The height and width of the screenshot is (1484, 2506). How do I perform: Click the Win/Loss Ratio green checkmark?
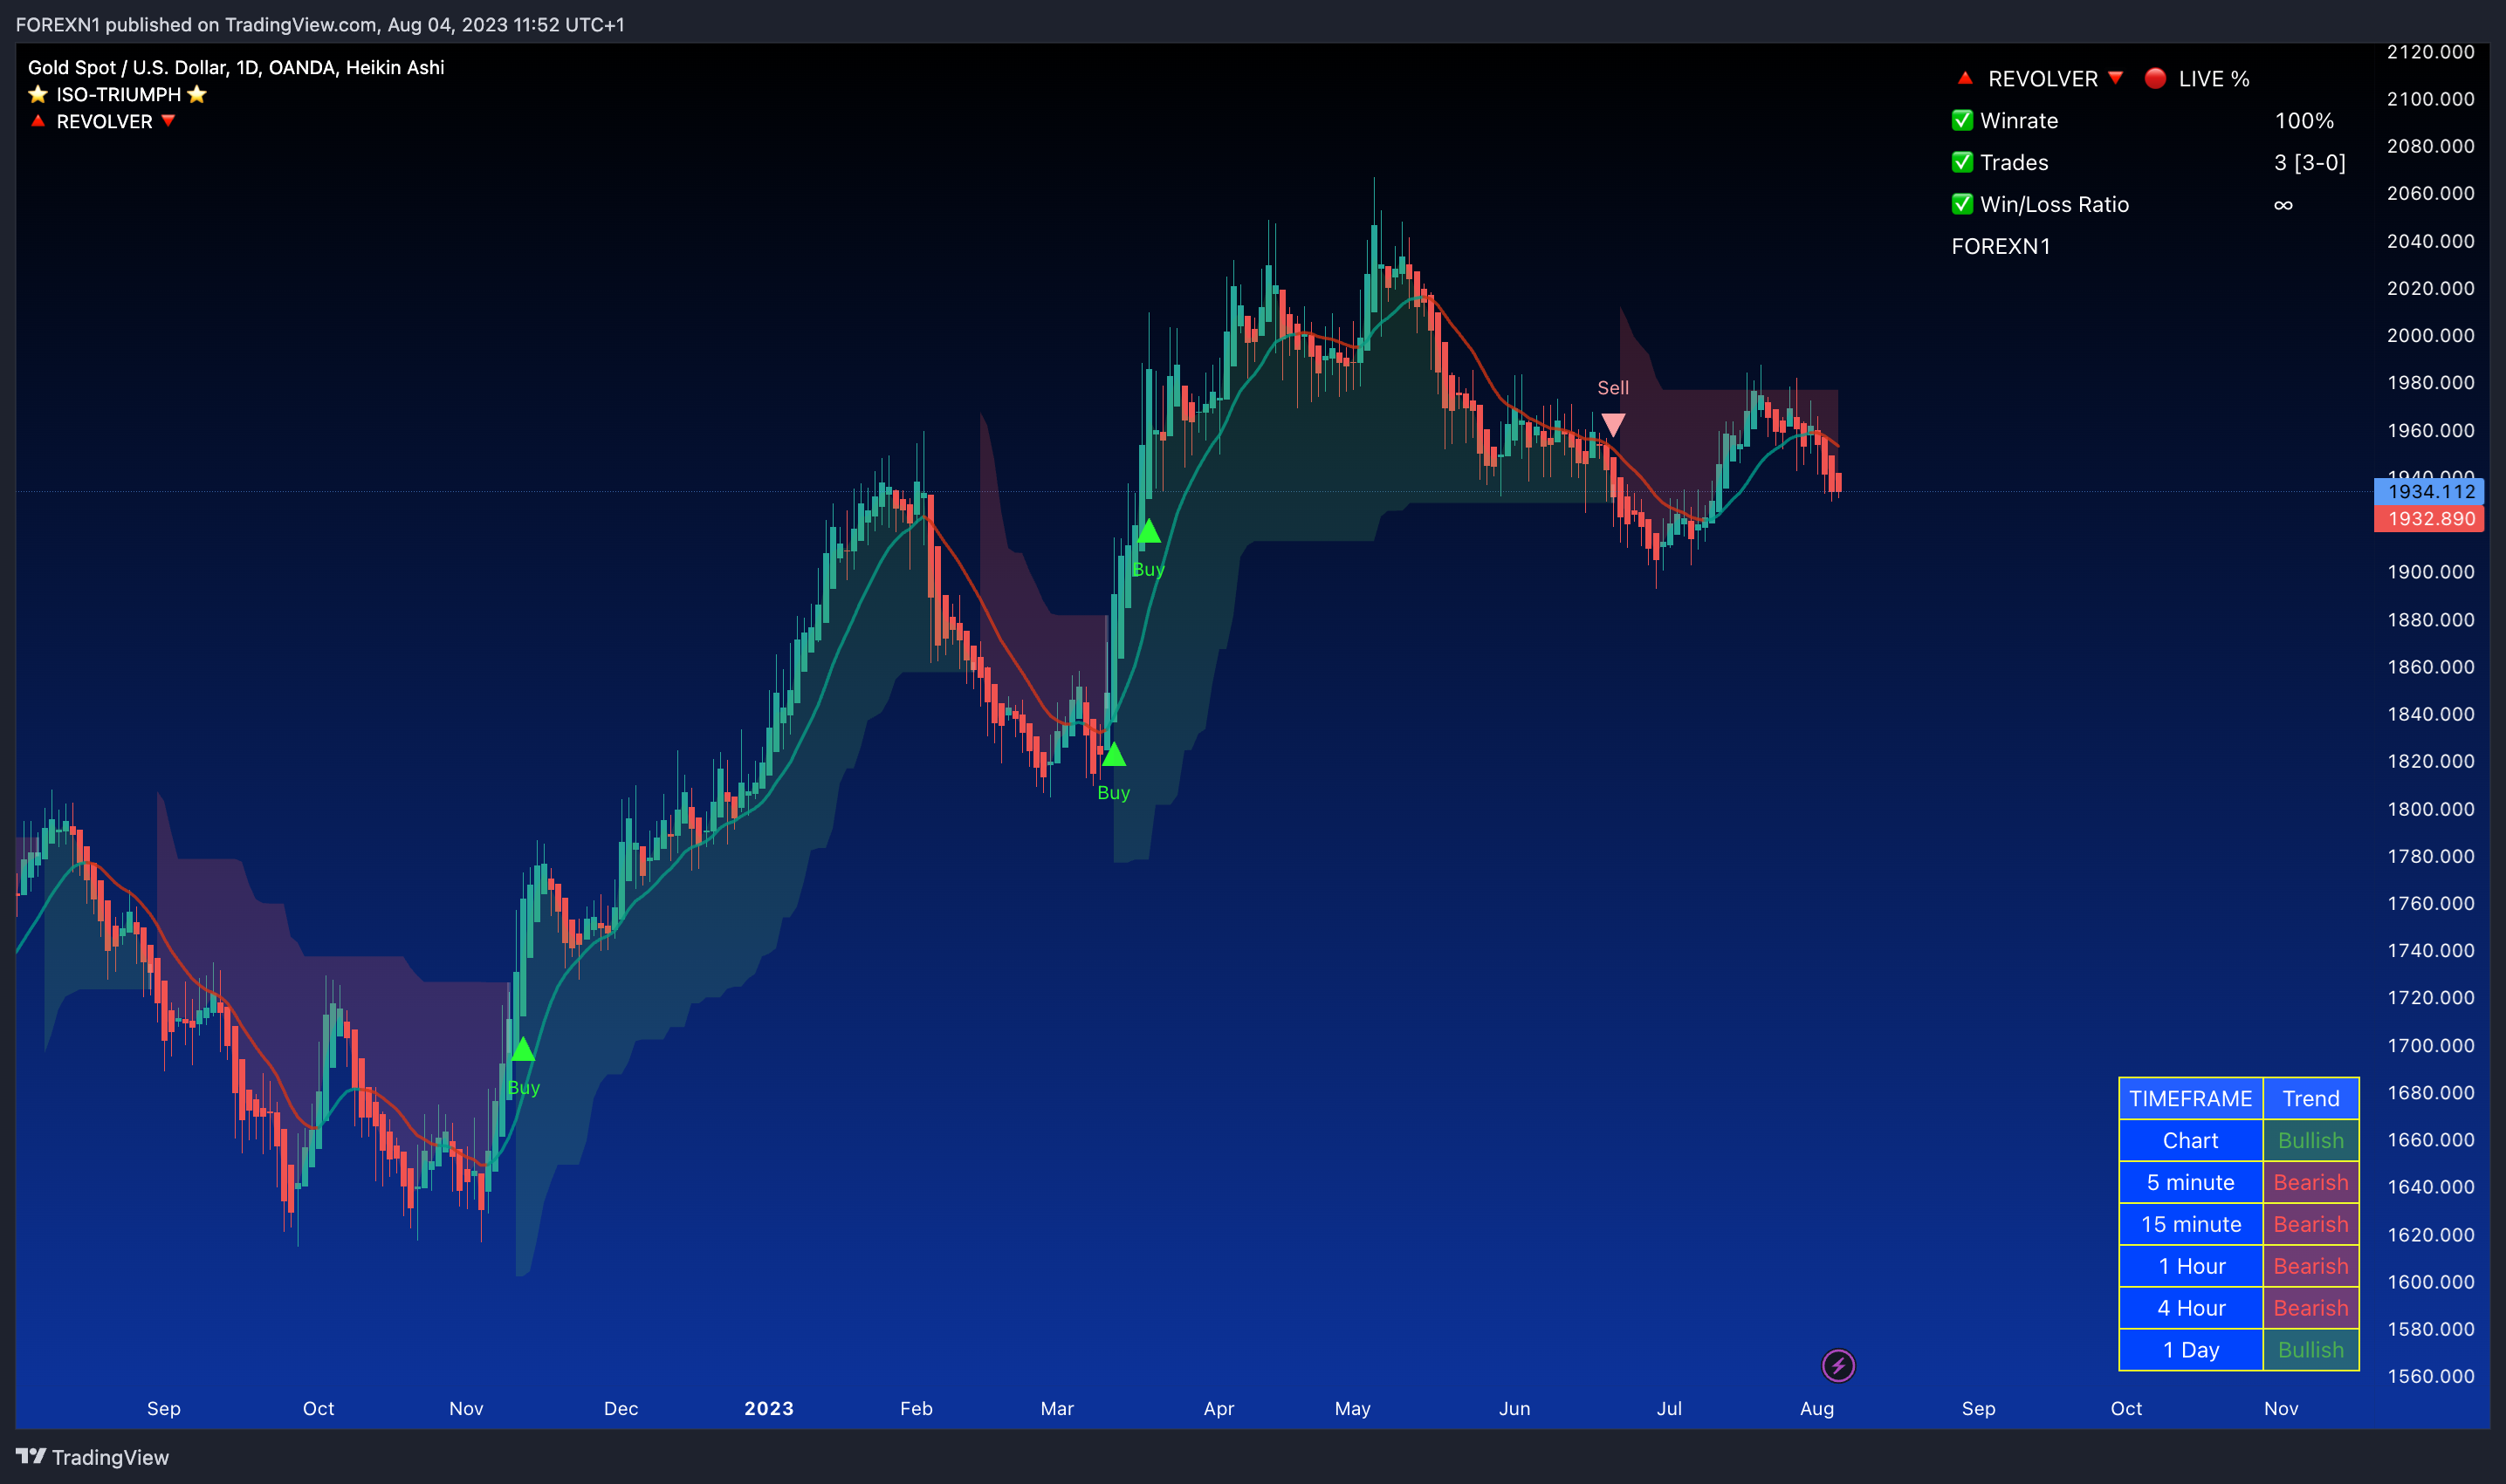click(x=1963, y=204)
